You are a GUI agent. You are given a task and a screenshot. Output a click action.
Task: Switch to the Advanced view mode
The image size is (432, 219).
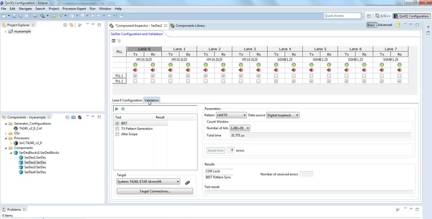tap(384, 25)
